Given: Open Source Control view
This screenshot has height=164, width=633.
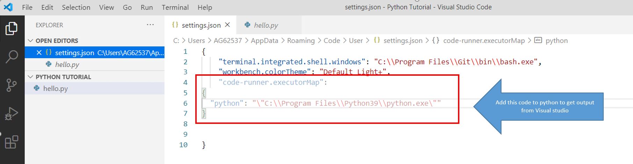Looking at the screenshot, I should click(12, 85).
